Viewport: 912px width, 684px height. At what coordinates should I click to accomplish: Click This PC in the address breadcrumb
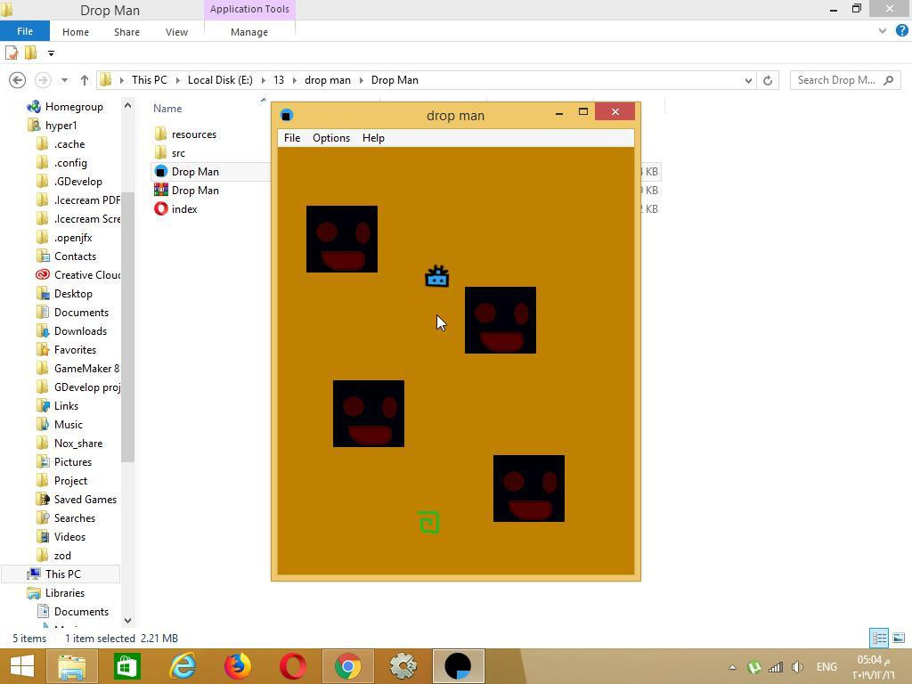[x=150, y=80]
